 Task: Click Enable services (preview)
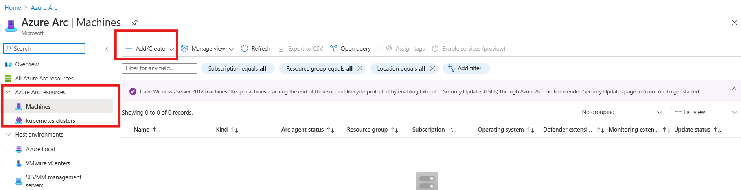point(468,49)
